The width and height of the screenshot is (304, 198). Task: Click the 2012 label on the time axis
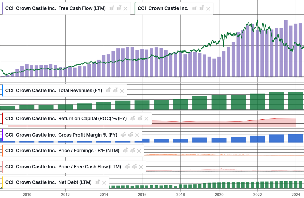tap(65, 194)
